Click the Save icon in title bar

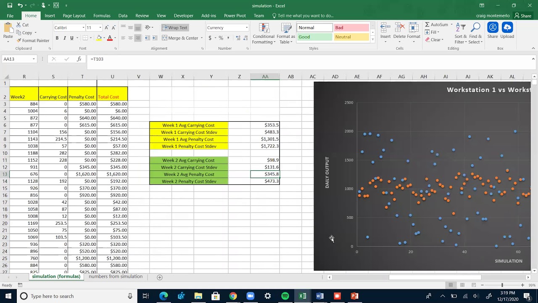click(9, 5)
